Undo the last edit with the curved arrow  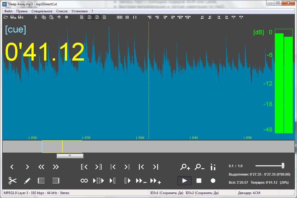tap(59, 17)
